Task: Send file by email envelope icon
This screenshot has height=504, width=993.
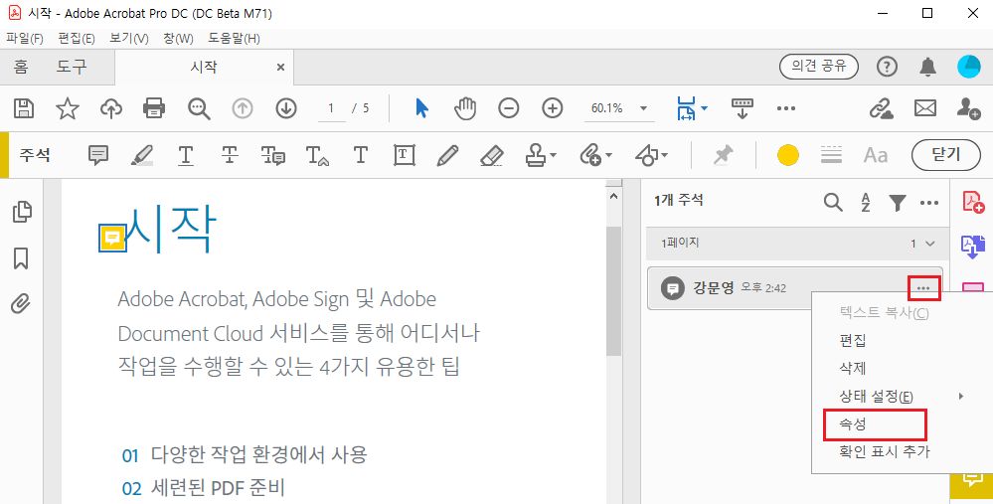Action: (925, 108)
